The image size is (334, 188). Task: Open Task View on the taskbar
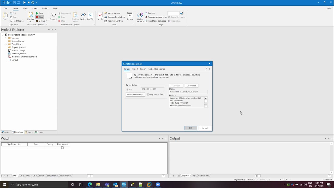[x=81, y=185]
